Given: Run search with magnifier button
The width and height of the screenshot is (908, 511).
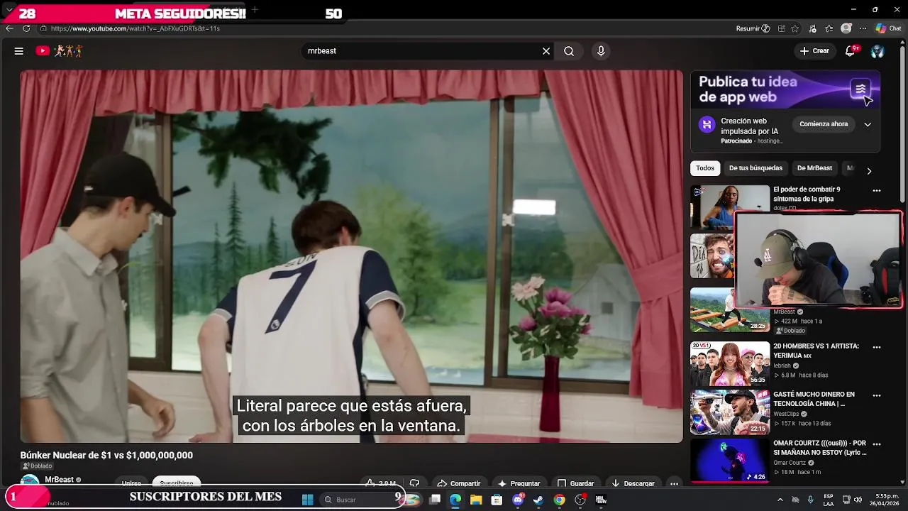Looking at the screenshot, I should tap(569, 51).
